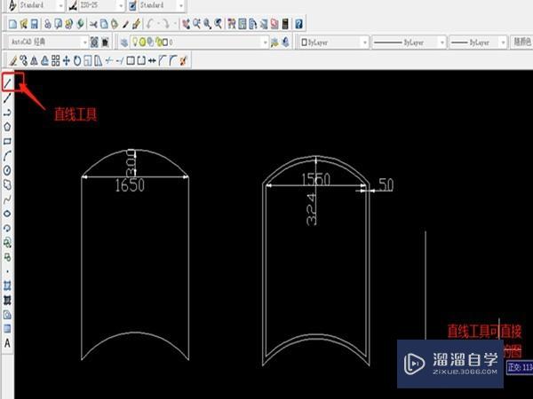Screen dimensions: 533x399
Task: Click the Scale tool
Action: click(x=88, y=60)
